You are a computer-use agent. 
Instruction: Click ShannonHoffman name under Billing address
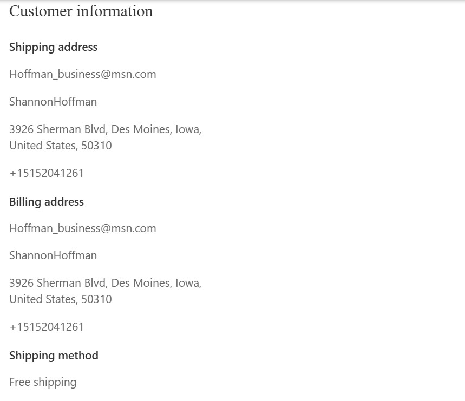[x=53, y=255]
